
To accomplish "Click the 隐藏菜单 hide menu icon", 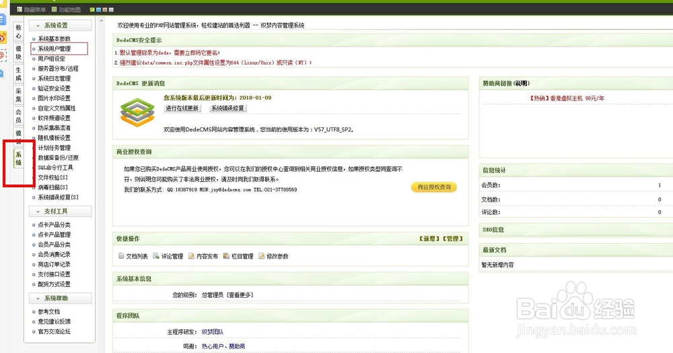I will [x=20, y=9].
